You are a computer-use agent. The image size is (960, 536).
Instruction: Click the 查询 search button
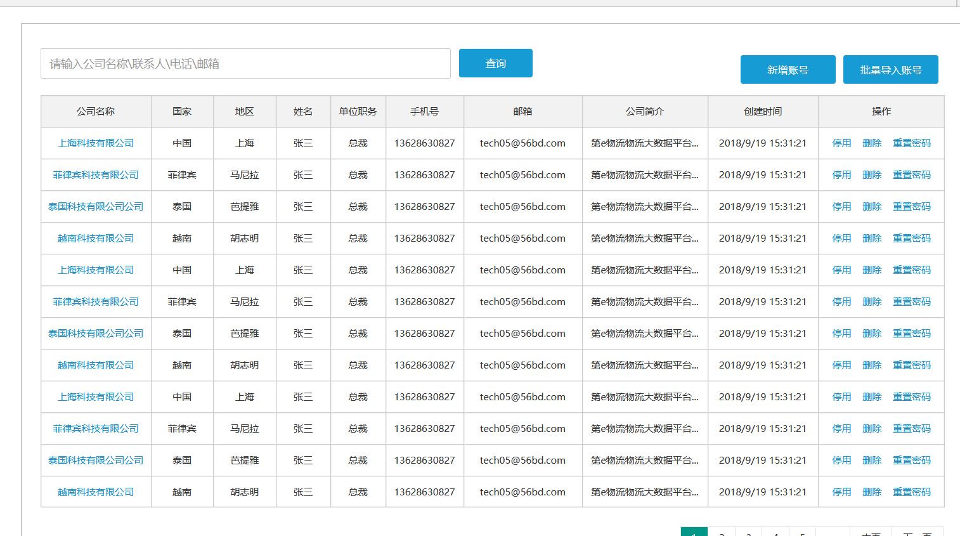pos(496,63)
